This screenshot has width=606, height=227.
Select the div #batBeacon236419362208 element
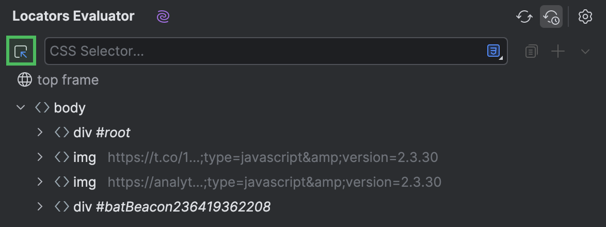[x=171, y=207]
